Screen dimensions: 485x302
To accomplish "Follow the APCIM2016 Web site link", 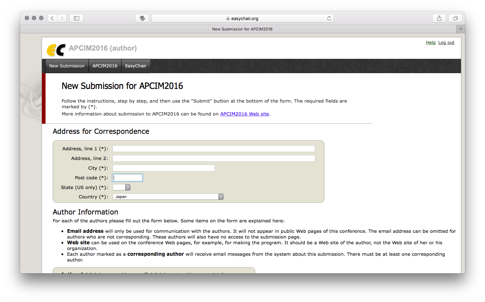I will [244, 114].
